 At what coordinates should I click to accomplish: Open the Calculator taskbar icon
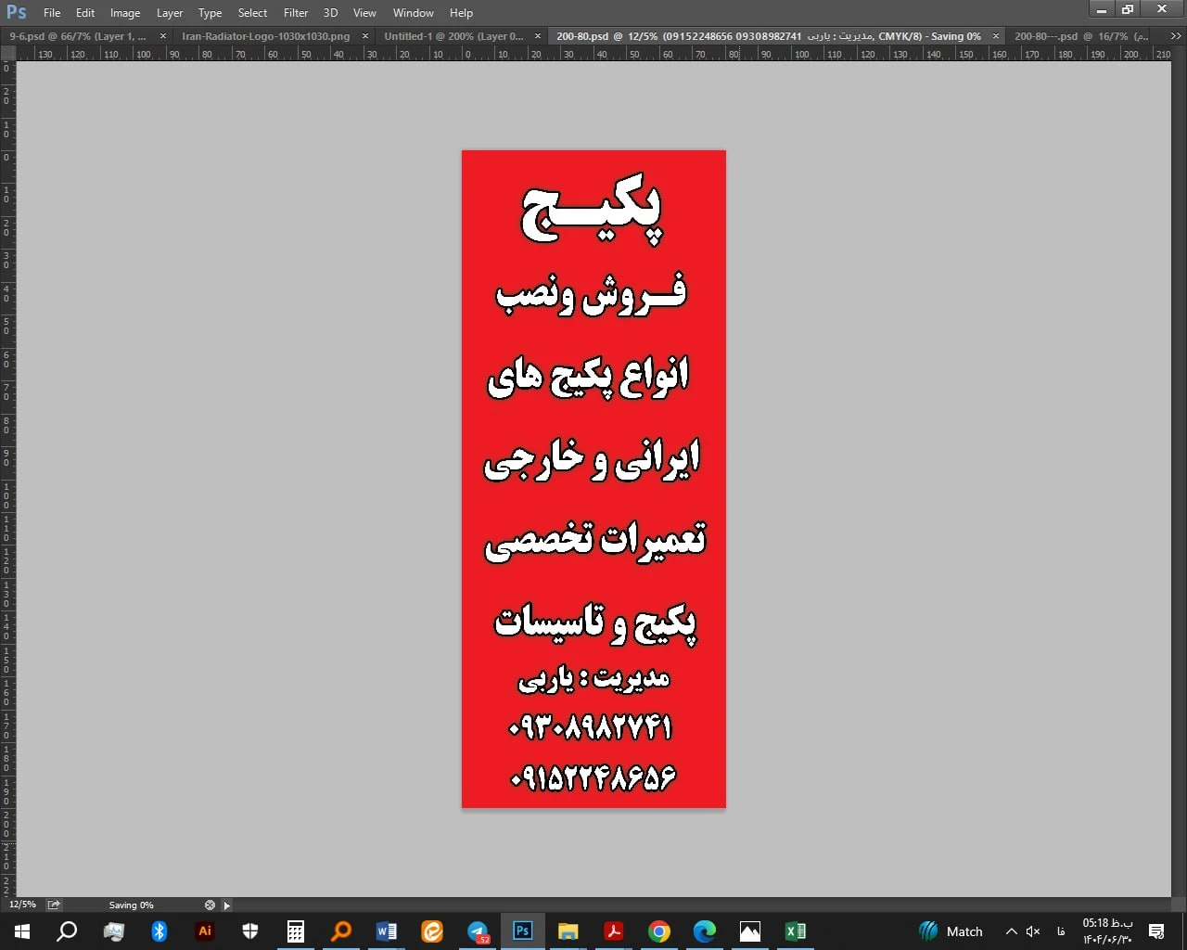click(x=296, y=931)
